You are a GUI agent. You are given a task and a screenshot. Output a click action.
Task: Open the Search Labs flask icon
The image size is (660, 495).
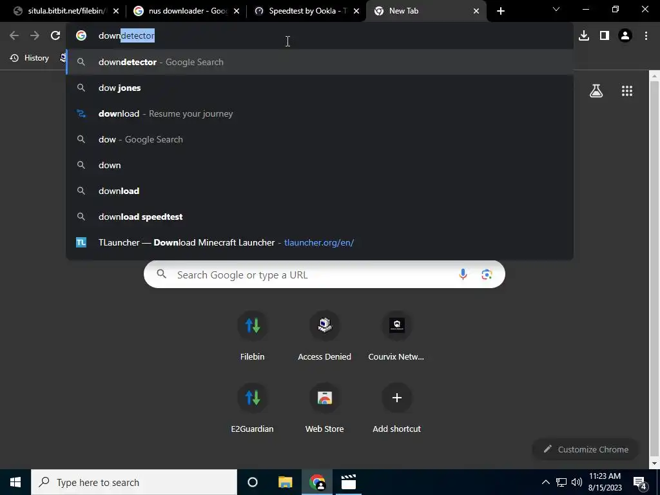[x=596, y=90]
